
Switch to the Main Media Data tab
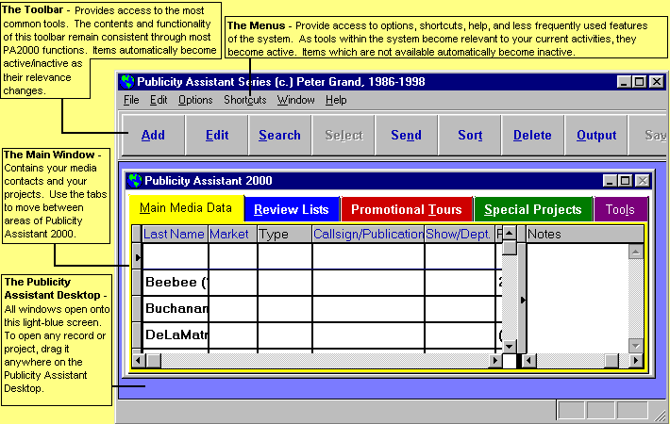[x=186, y=208]
